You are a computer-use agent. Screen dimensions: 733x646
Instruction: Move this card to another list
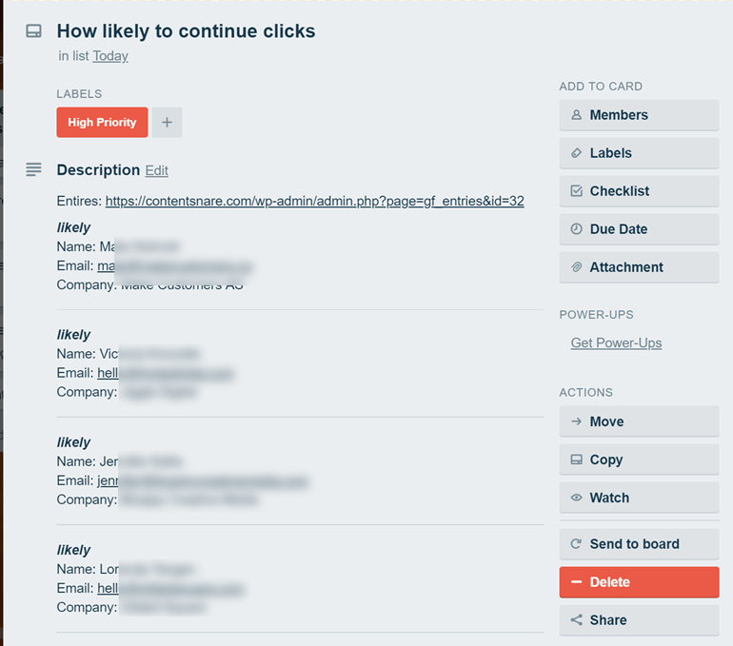639,421
